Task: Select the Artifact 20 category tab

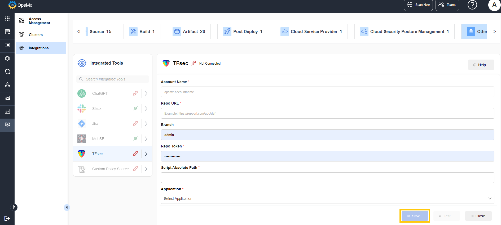Action: click(189, 31)
